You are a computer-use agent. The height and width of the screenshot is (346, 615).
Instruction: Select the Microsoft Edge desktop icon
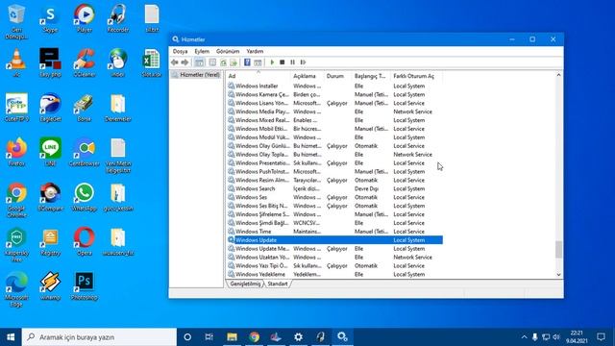coord(16,289)
